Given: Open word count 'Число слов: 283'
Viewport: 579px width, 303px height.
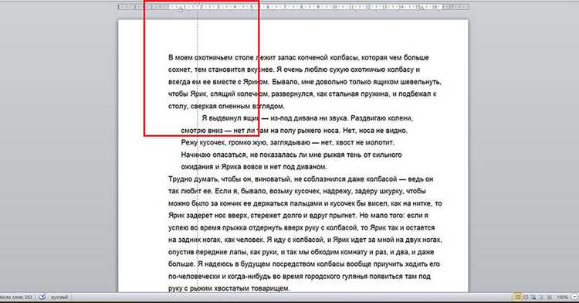Looking at the screenshot, I should (x=15, y=297).
